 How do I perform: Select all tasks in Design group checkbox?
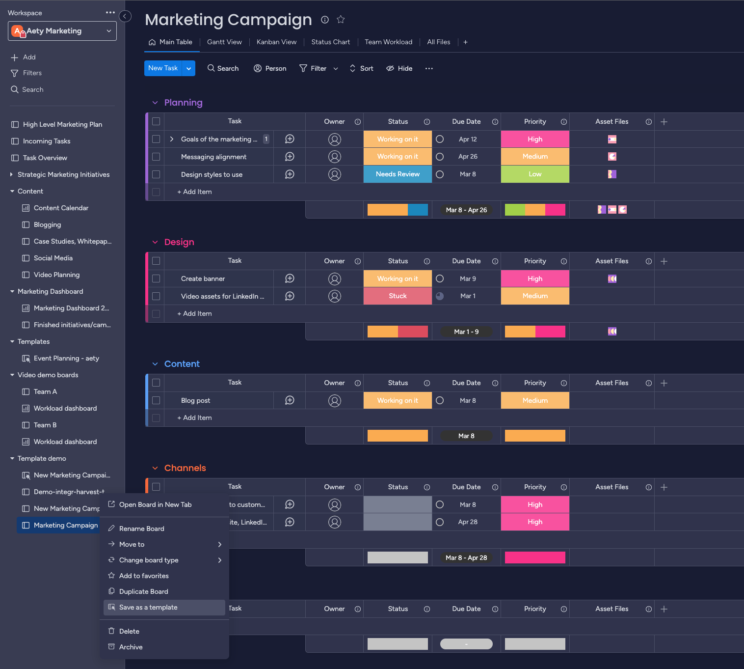click(156, 261)
